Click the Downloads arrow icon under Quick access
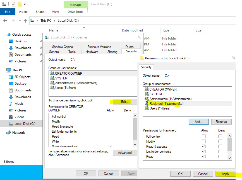Screen dimensions: 242x180 (11, 48)
